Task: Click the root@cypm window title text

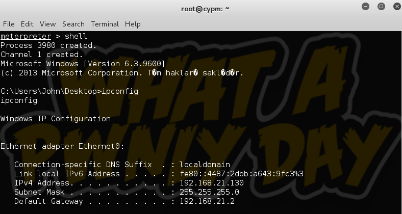Action: pos(205,9)
